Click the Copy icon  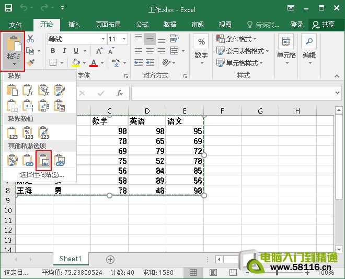click(30, 51)
